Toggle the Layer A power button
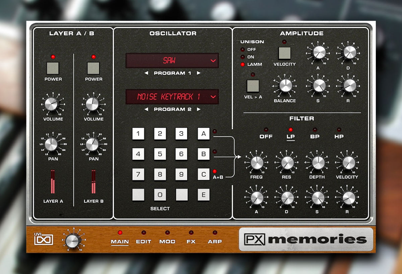Image resolution: width=402 pixels, height=274 pixels. pos(53,68)
